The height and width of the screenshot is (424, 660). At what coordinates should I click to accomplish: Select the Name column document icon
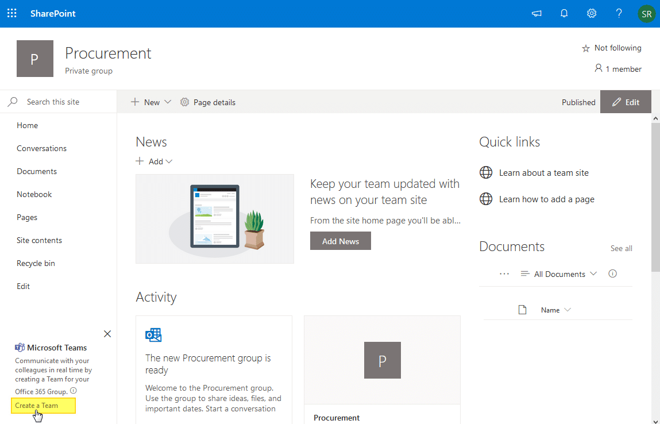[522, 309]
